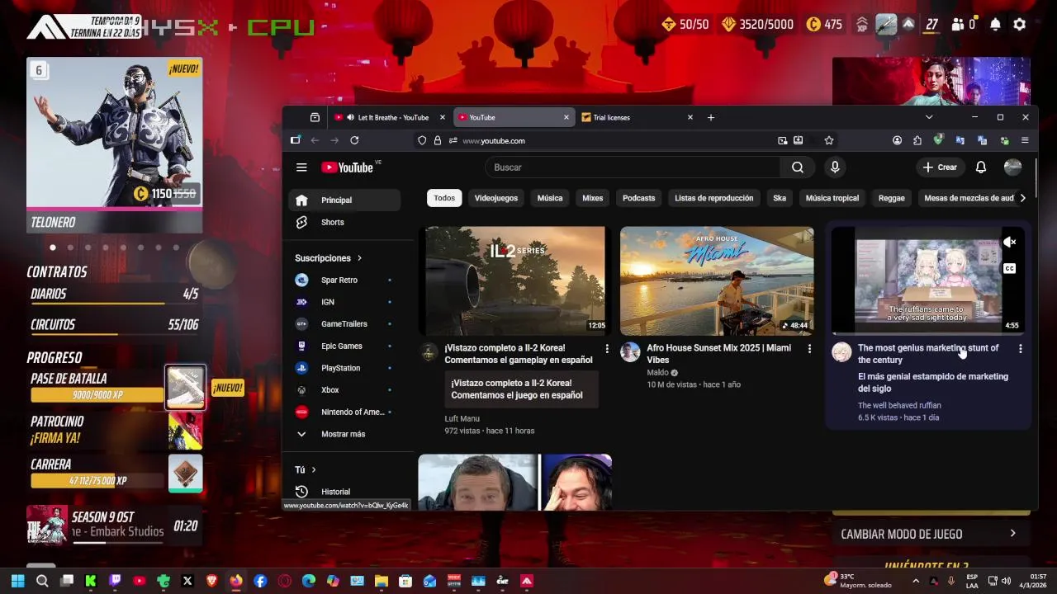Start voice search with the microphone icon
This screenshot has width=1057, height=594.
pos(835,167)
